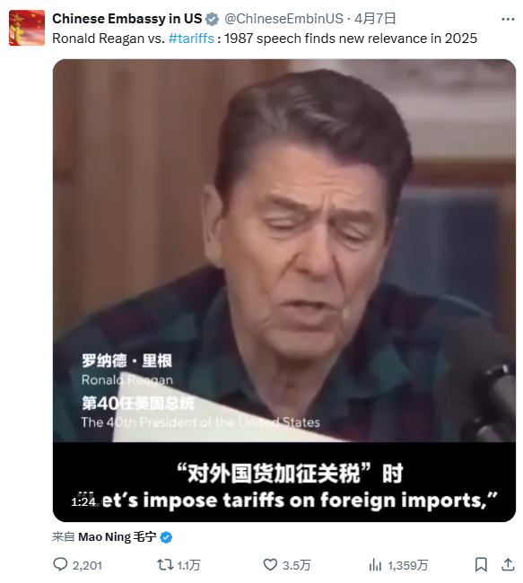Click the repost arrows icon
This screenshot has height=583, width=523.
click(165, 565)
